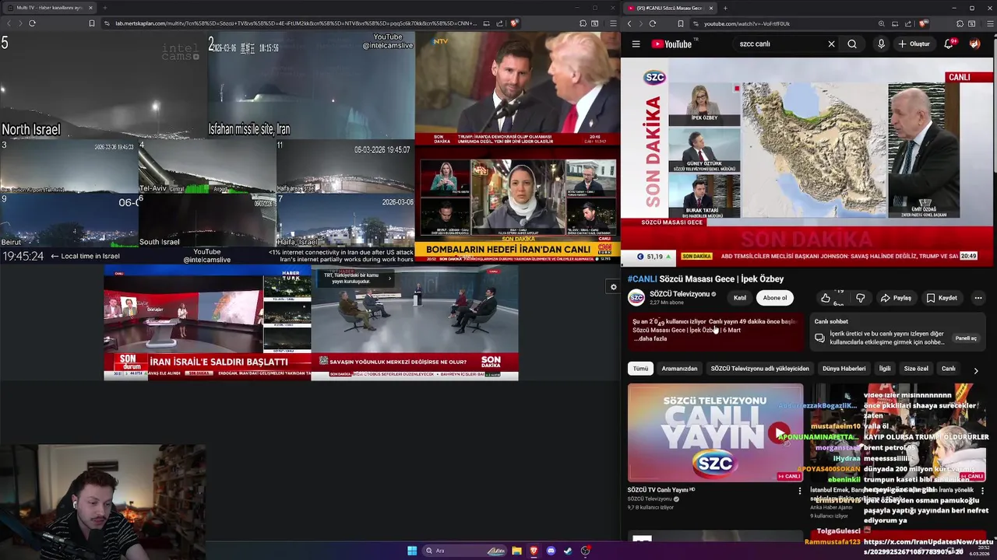Select the Dünya Haberleri filter chip
Viewport: 997px width, 560px height.
[x=844, y=369]
